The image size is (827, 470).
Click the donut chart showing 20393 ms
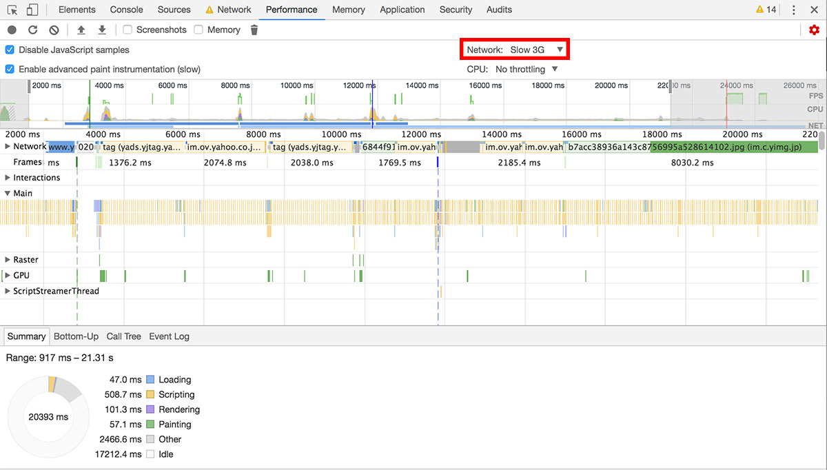click(x=48, y=417)
